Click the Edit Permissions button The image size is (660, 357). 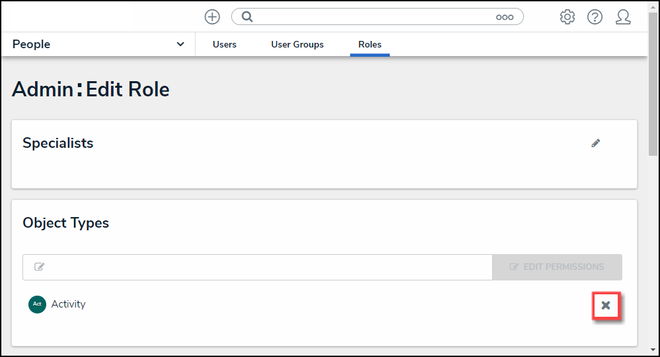(557, 267)
